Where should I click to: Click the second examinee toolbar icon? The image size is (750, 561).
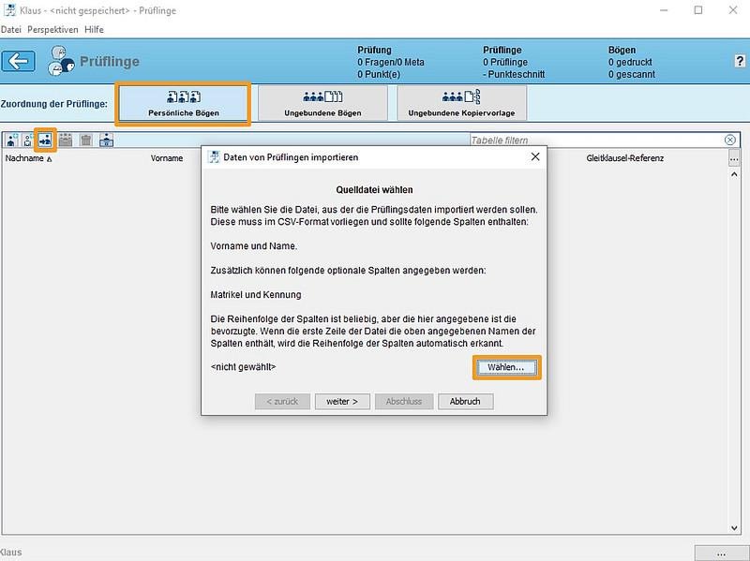point(28,140)
